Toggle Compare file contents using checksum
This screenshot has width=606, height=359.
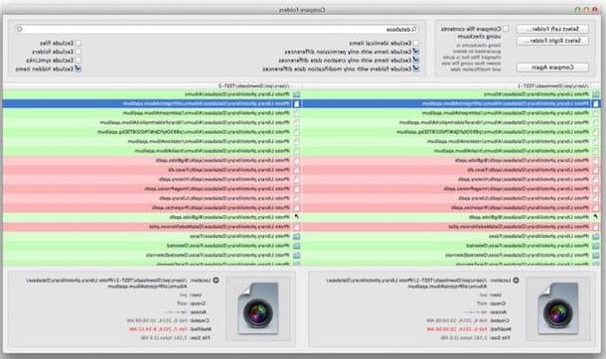pos(505,29)
